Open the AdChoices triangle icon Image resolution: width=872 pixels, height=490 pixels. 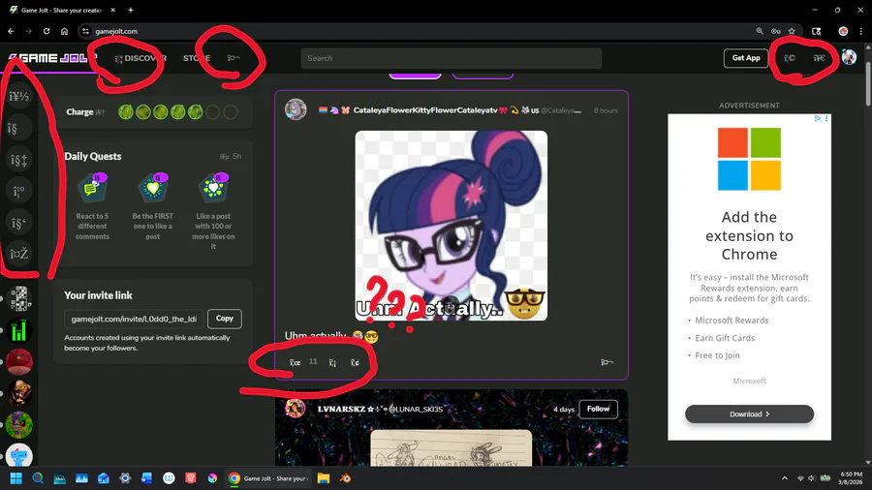(818, 118)
